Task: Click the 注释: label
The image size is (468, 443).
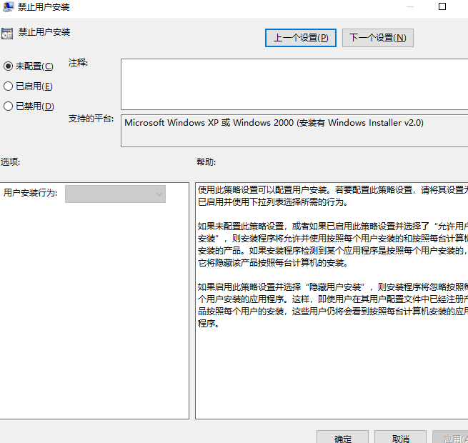Action: (x=78, y=64)
